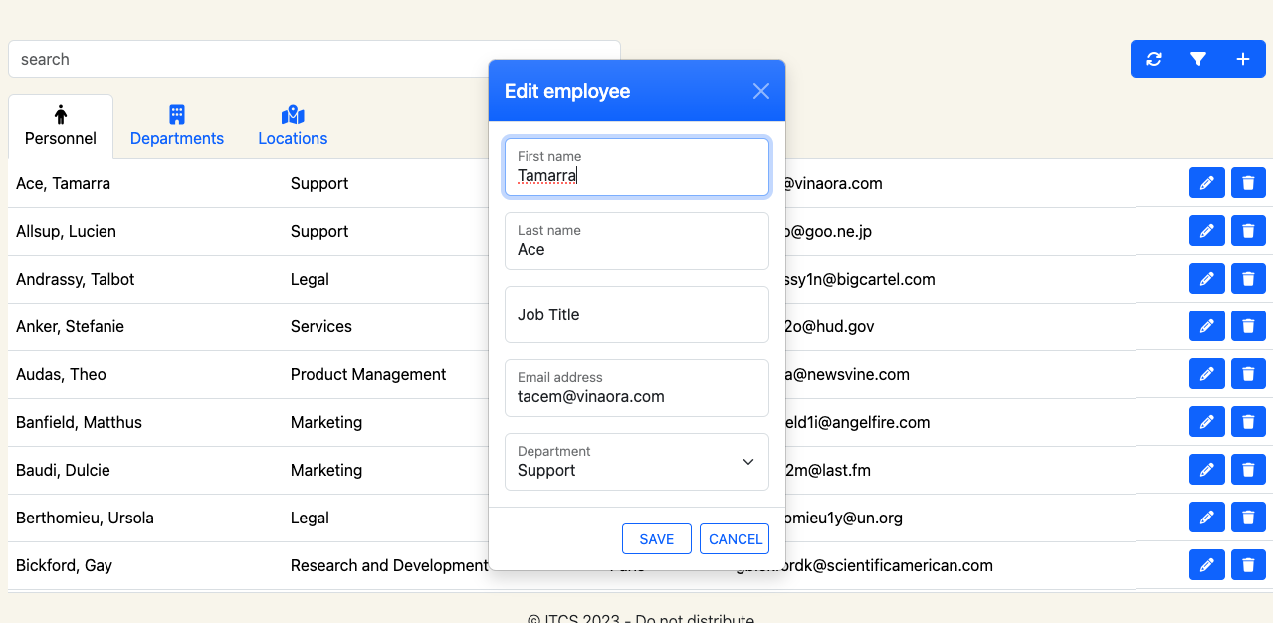Expand the Department dropdown showing Support
Screen dimensions: 1273x623
pyautogui.click(x=637, y=462)
